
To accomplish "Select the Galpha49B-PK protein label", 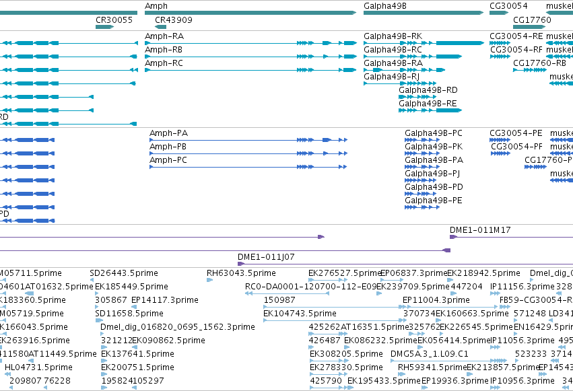I will point(434,147).
